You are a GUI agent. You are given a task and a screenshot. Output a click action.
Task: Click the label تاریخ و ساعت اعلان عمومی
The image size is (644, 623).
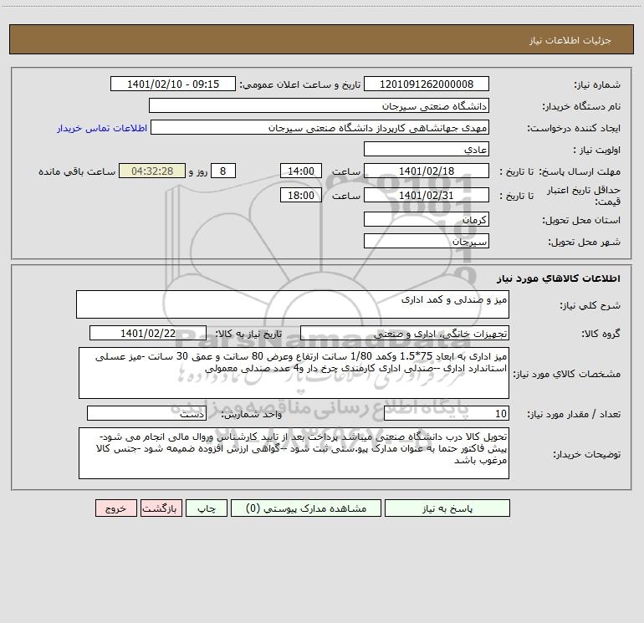coord(299,84)
